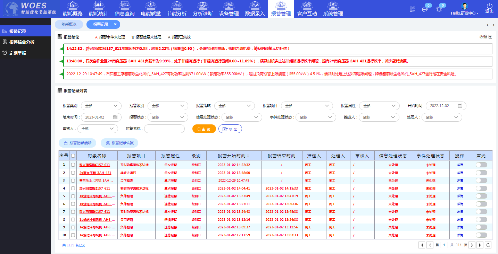Click the QR code icon in header

tap(412, 9)
